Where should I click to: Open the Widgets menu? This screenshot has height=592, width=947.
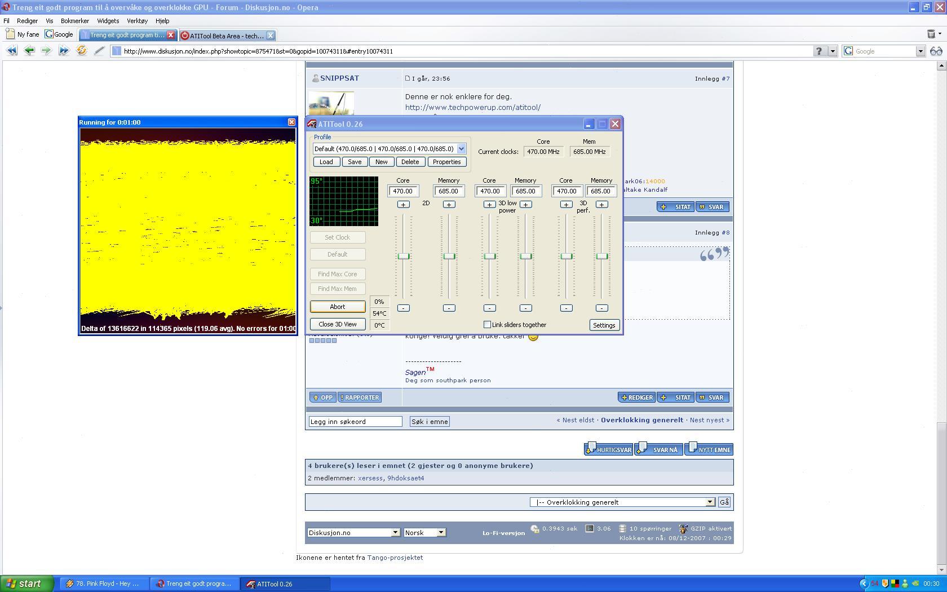point(108,21)
